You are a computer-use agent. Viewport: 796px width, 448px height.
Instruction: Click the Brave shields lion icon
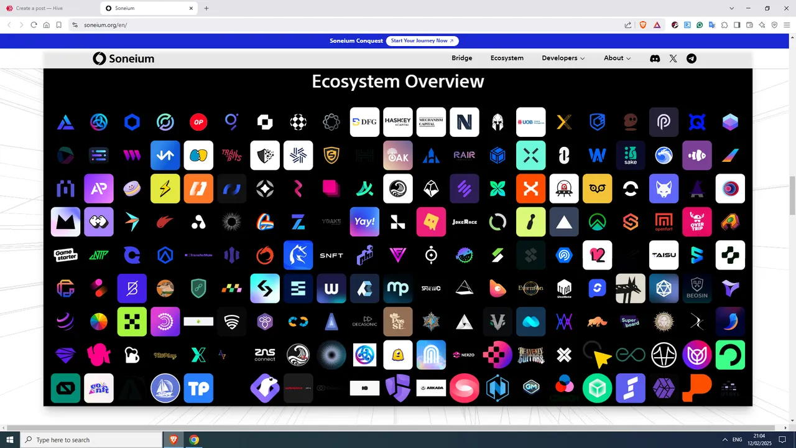(x=643, y=25)
